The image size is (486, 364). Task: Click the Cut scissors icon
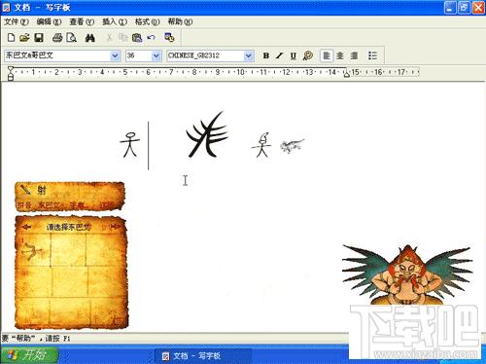(x=110, y=38)
